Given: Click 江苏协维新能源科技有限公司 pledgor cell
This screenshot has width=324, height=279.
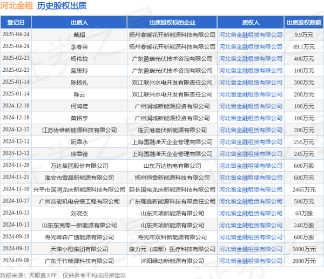Looking at the screenshot, I should pos(79,130).
